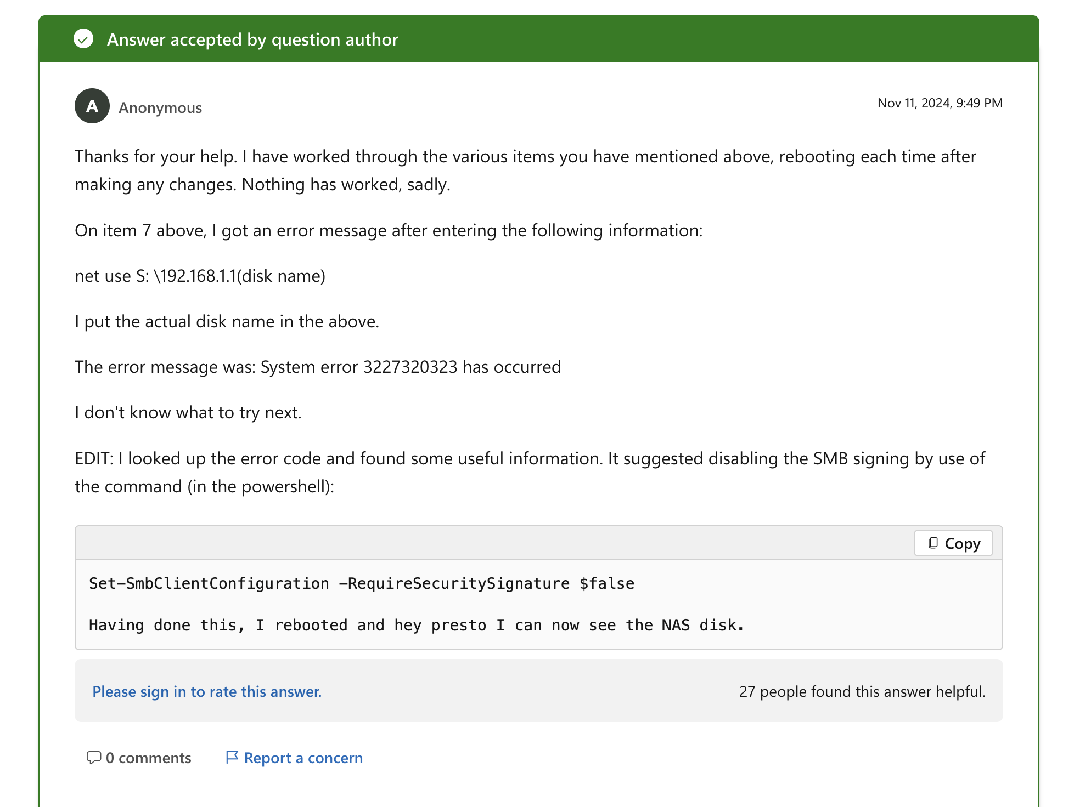Viewport: 1091px width, 807px height.
Task: Click the Copy button on code block
Action: click(x=953, y=543)
